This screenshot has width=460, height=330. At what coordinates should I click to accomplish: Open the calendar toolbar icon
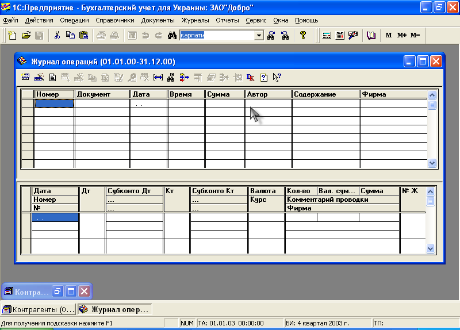[x=340, y=36]
